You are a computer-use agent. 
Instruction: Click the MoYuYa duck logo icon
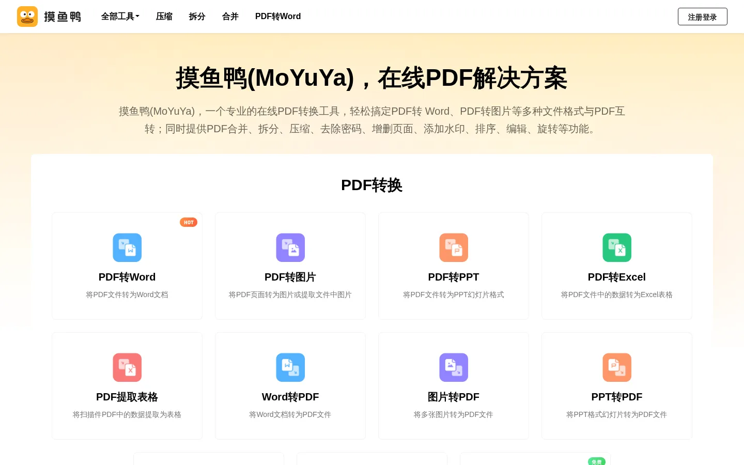tap(27, 17)
